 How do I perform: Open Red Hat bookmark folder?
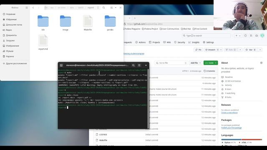[186, 29]
